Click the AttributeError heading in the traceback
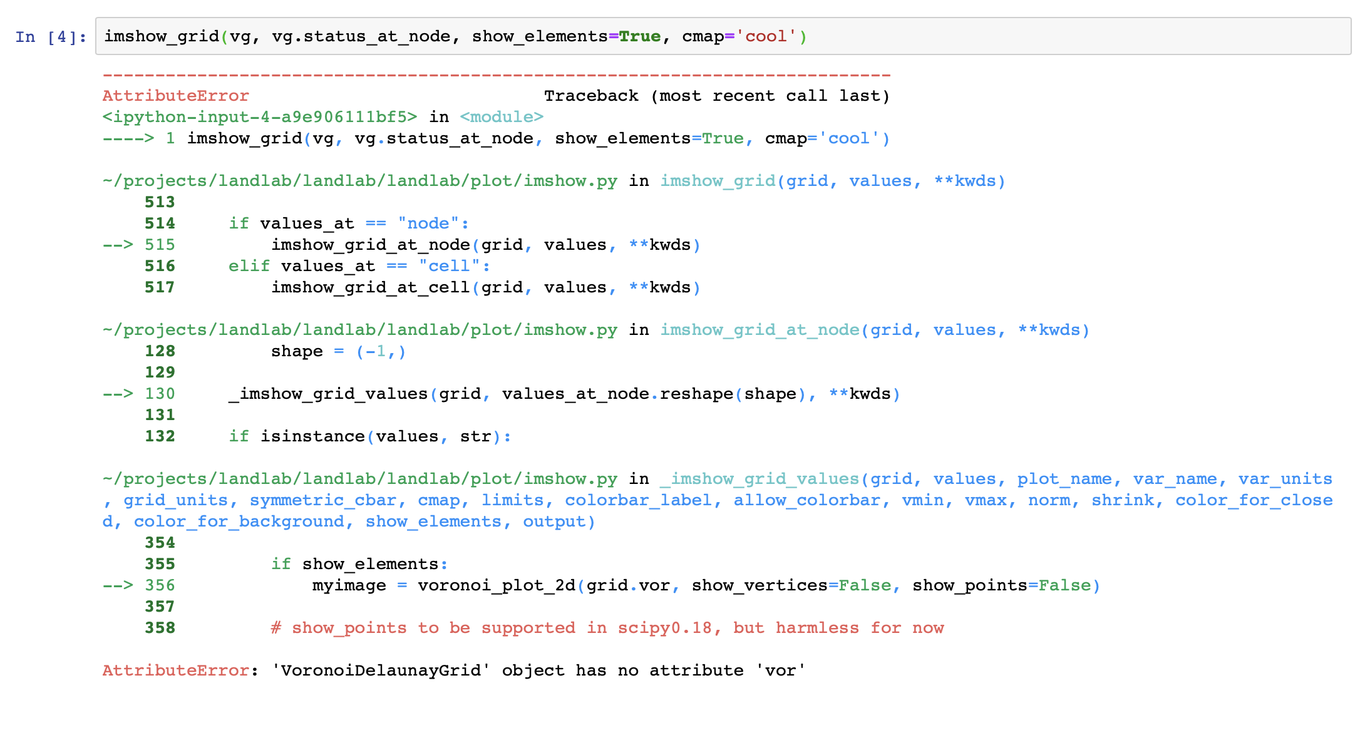 175,95
